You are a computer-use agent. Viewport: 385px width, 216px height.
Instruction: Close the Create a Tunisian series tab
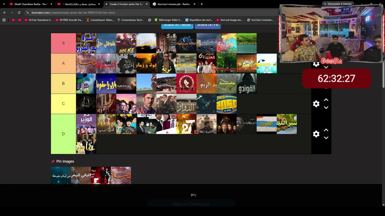pyautogui.click(x=147, y=4)
